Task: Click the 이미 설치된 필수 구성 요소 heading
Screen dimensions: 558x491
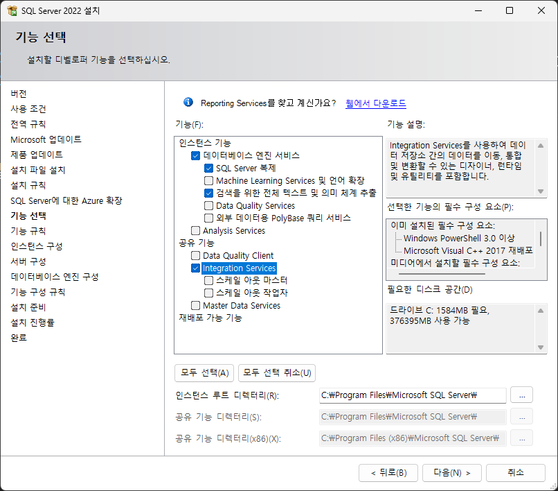Action: [x=442, y=225]
